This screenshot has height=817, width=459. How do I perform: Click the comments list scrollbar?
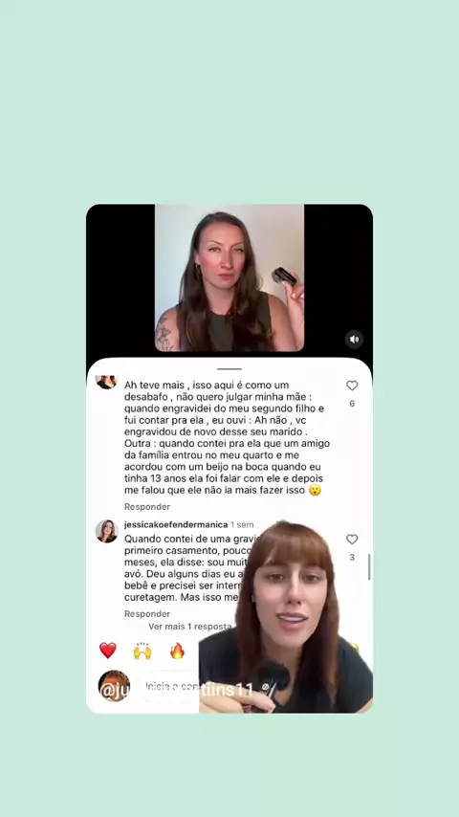[x=369, y=567]
